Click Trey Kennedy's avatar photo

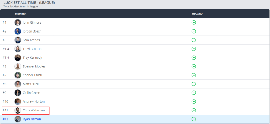(18, 58)
